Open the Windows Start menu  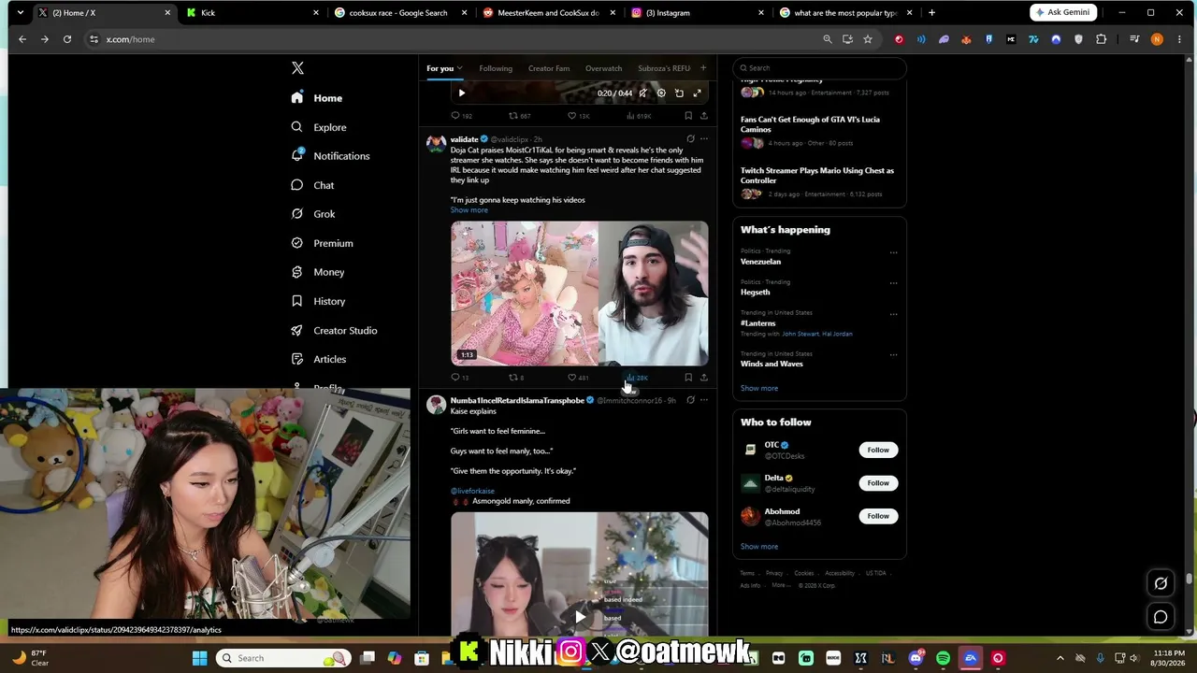point(199,658)
